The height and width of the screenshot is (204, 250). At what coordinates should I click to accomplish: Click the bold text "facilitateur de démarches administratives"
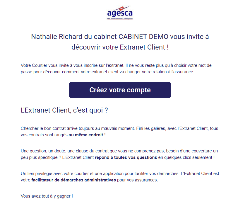pyautogui.click(x=73, y=180)
